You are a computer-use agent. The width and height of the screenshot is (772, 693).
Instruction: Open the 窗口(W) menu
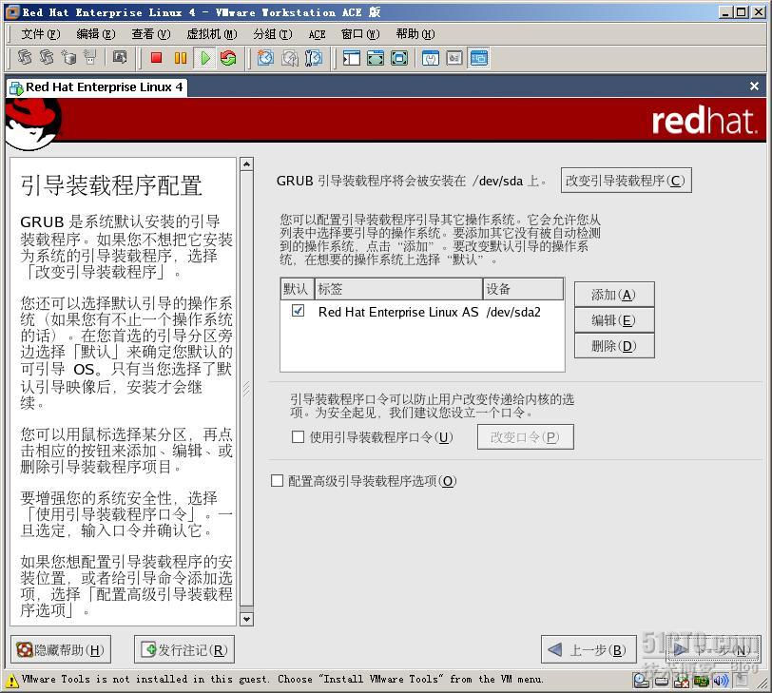point(360,34)
